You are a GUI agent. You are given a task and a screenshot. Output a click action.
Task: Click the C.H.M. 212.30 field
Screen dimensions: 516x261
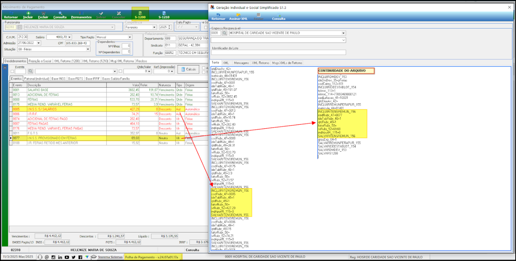coord(23,37)
